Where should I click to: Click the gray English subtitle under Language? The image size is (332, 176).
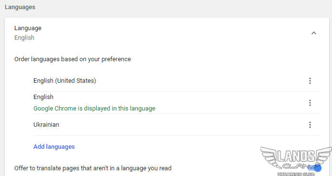click(x=24, y=38)
